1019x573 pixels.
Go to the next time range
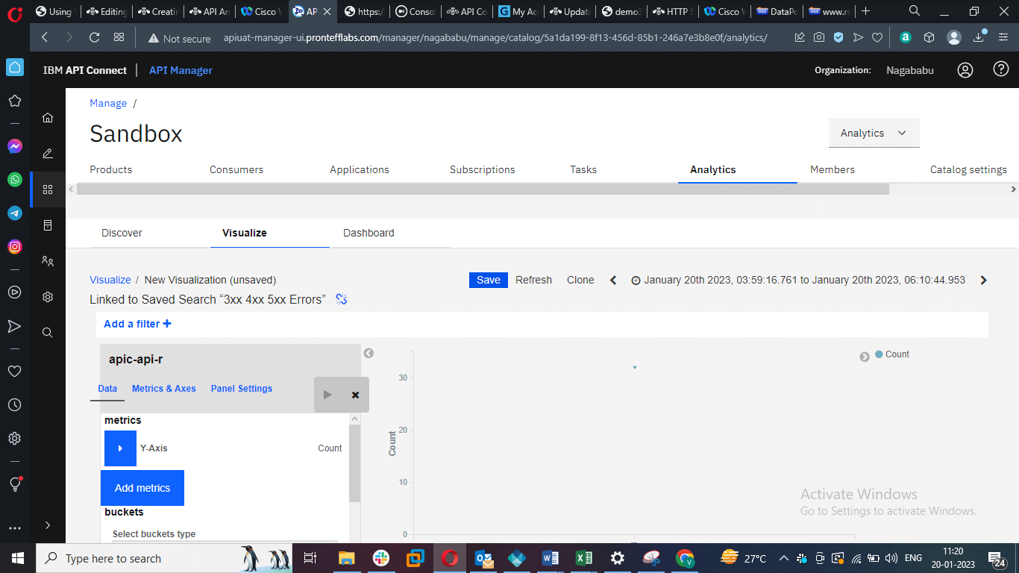tap(983, 281)
